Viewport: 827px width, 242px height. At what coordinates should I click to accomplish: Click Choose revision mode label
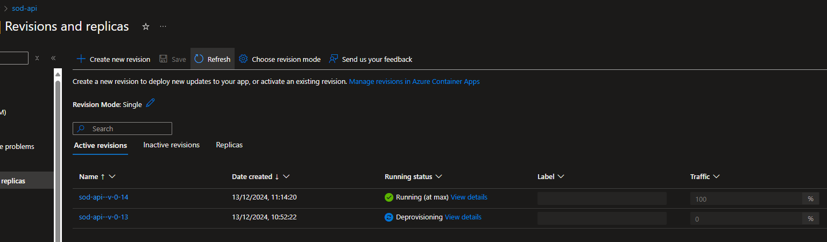(x=286, y=59)
